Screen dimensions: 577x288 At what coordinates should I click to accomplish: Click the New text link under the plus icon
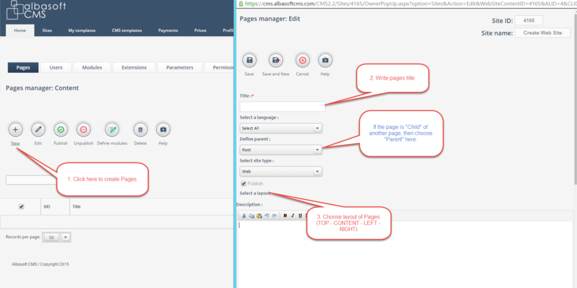[15, 143]
